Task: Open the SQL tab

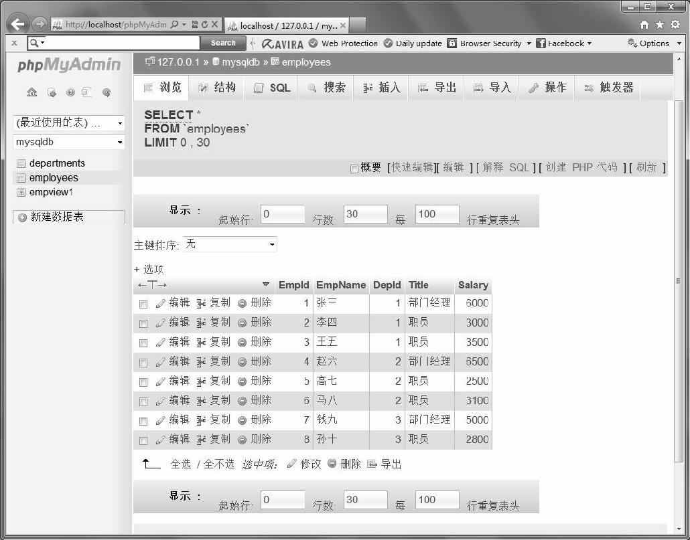Action: 273,88
